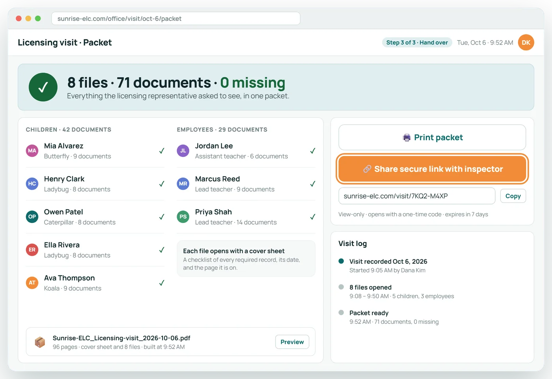Click the secure link URL field
552x379 pixels.
(417, 196)
